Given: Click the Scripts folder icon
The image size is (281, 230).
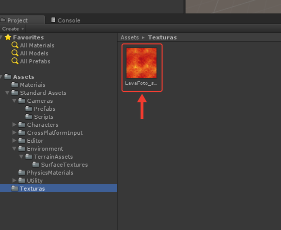Looking at the screenshot, I should point(28,117).
